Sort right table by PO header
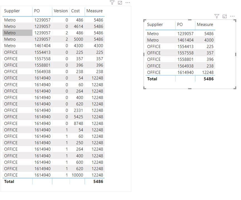The image size is (241, 200). (180, 25)
